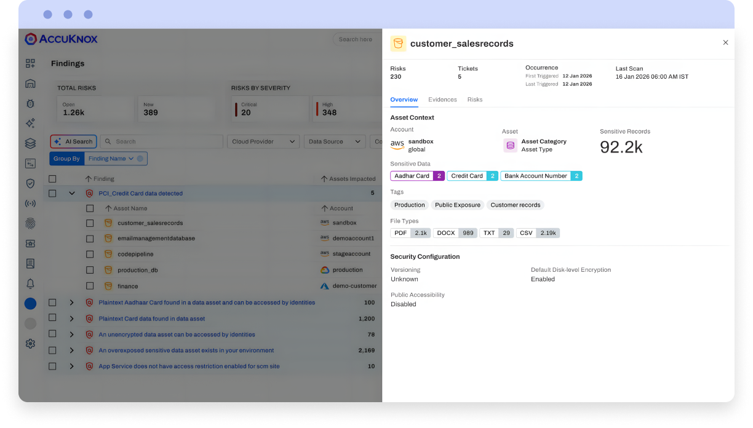
Task: Expand the unencrypted data asset finding row
Action: pos(71,335)
